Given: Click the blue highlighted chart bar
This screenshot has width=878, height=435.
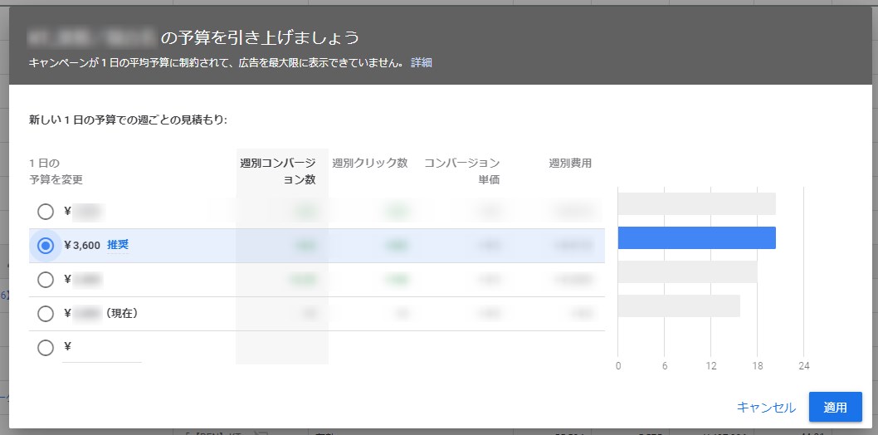Looking at the screenshot, I should point(696,238).
